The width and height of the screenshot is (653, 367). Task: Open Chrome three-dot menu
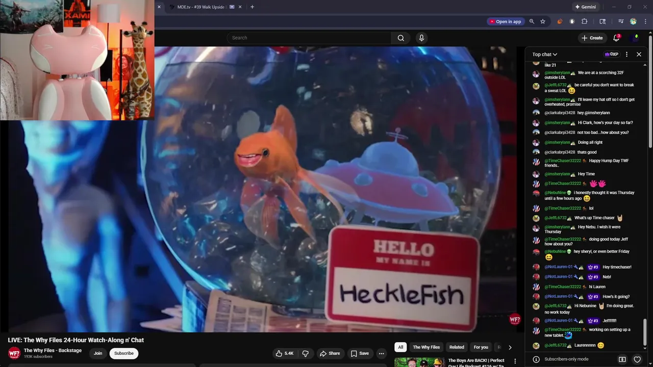(x=645, y=21)
